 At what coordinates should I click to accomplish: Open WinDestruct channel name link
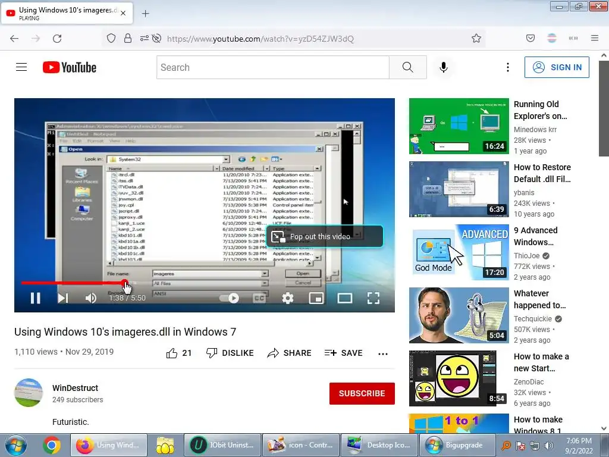point(75,388)
